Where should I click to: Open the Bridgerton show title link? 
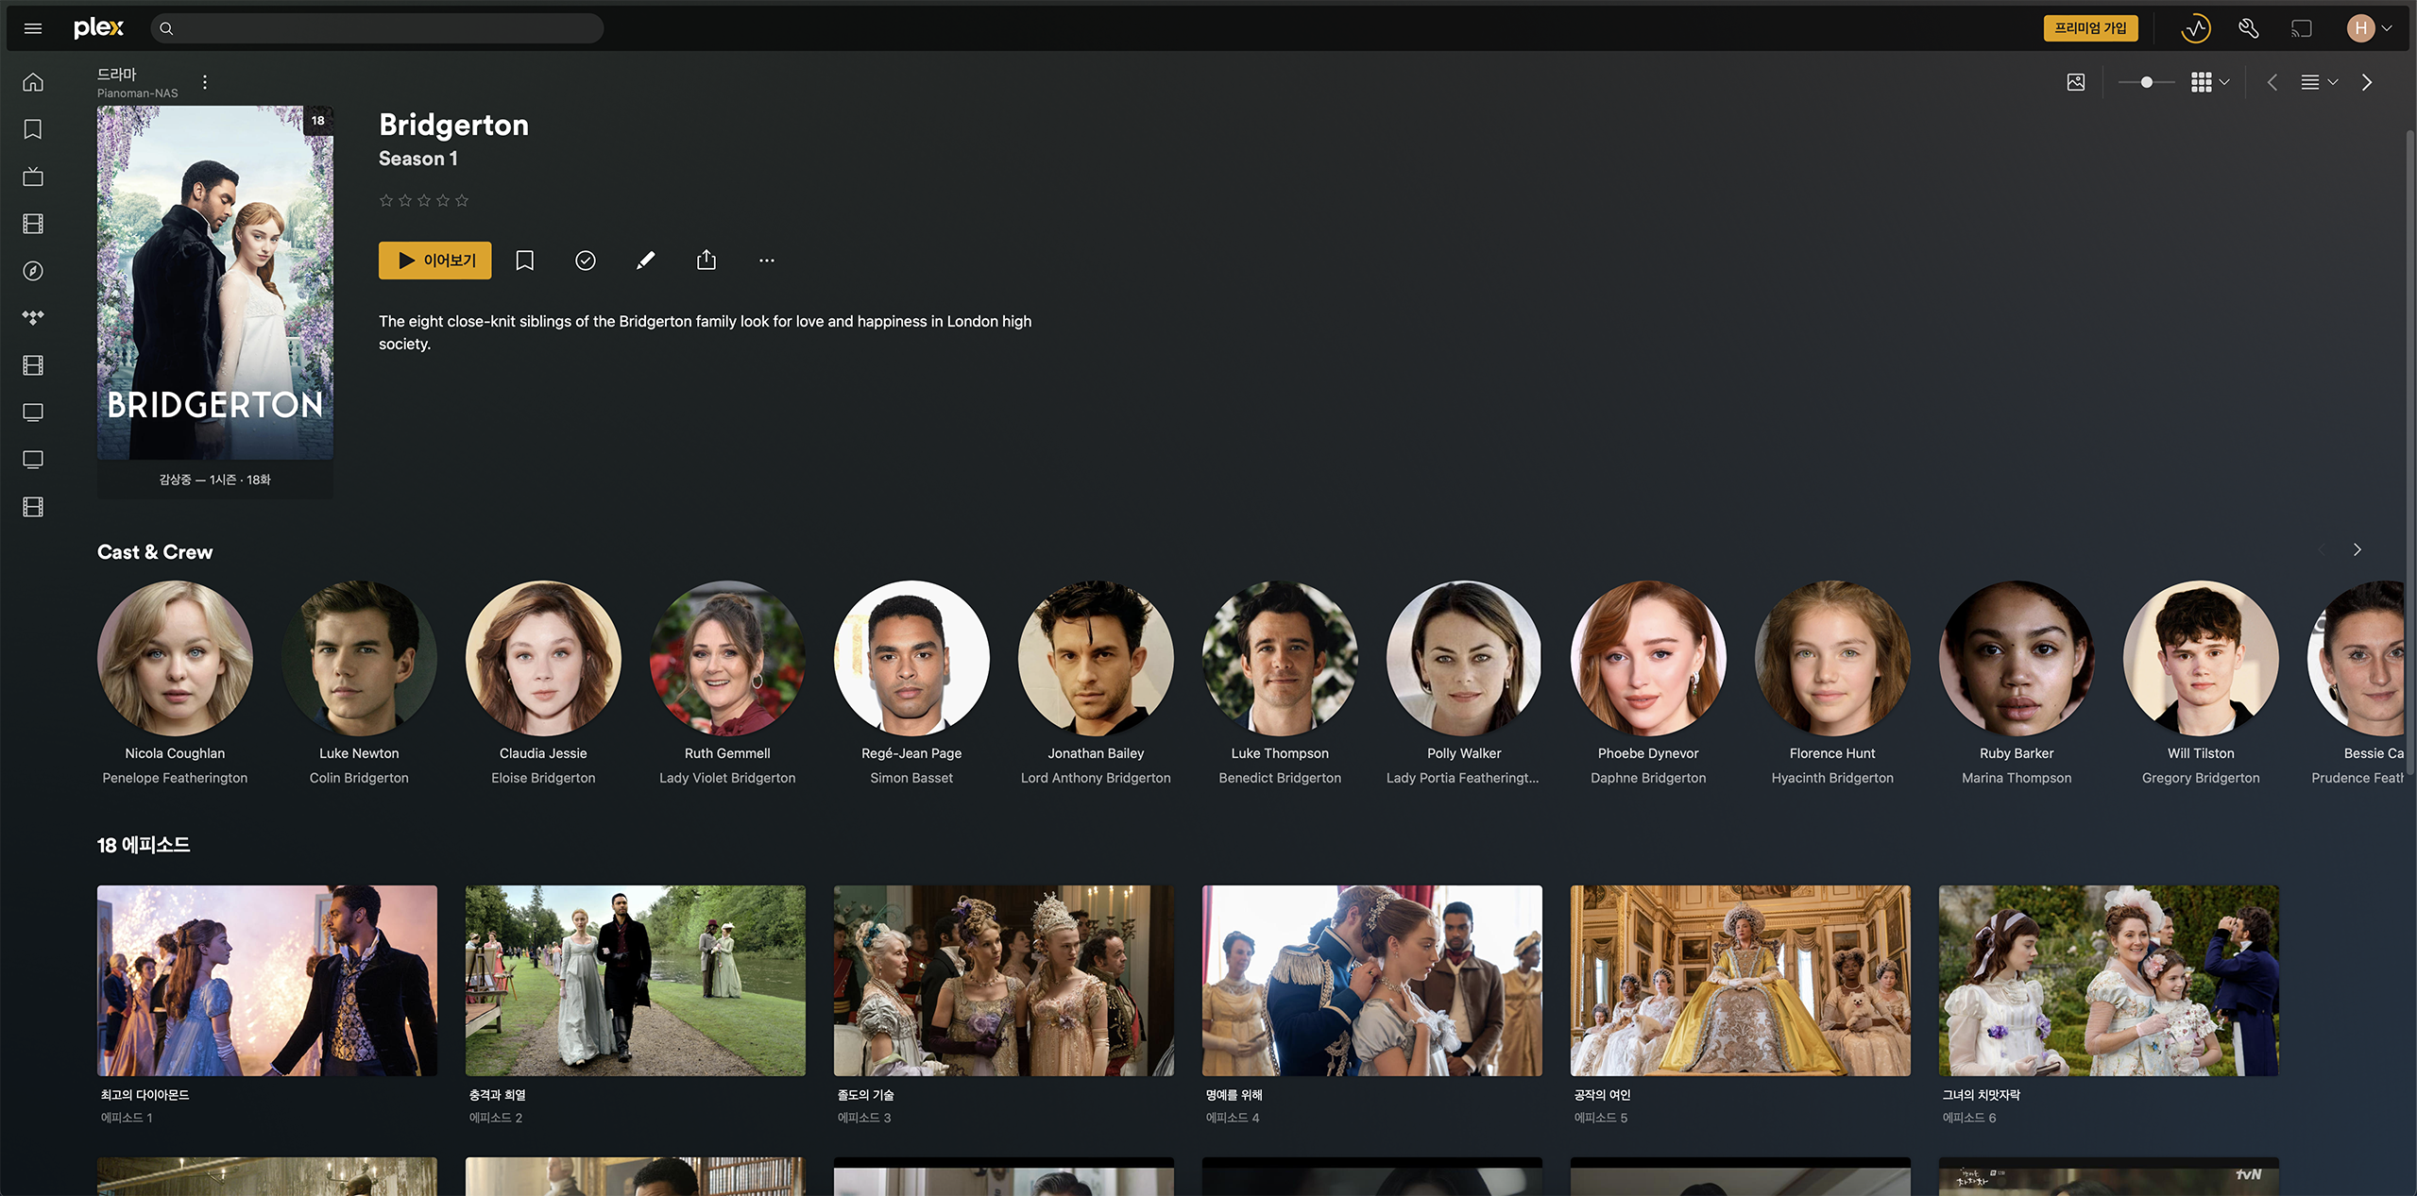tap(453, 125)
